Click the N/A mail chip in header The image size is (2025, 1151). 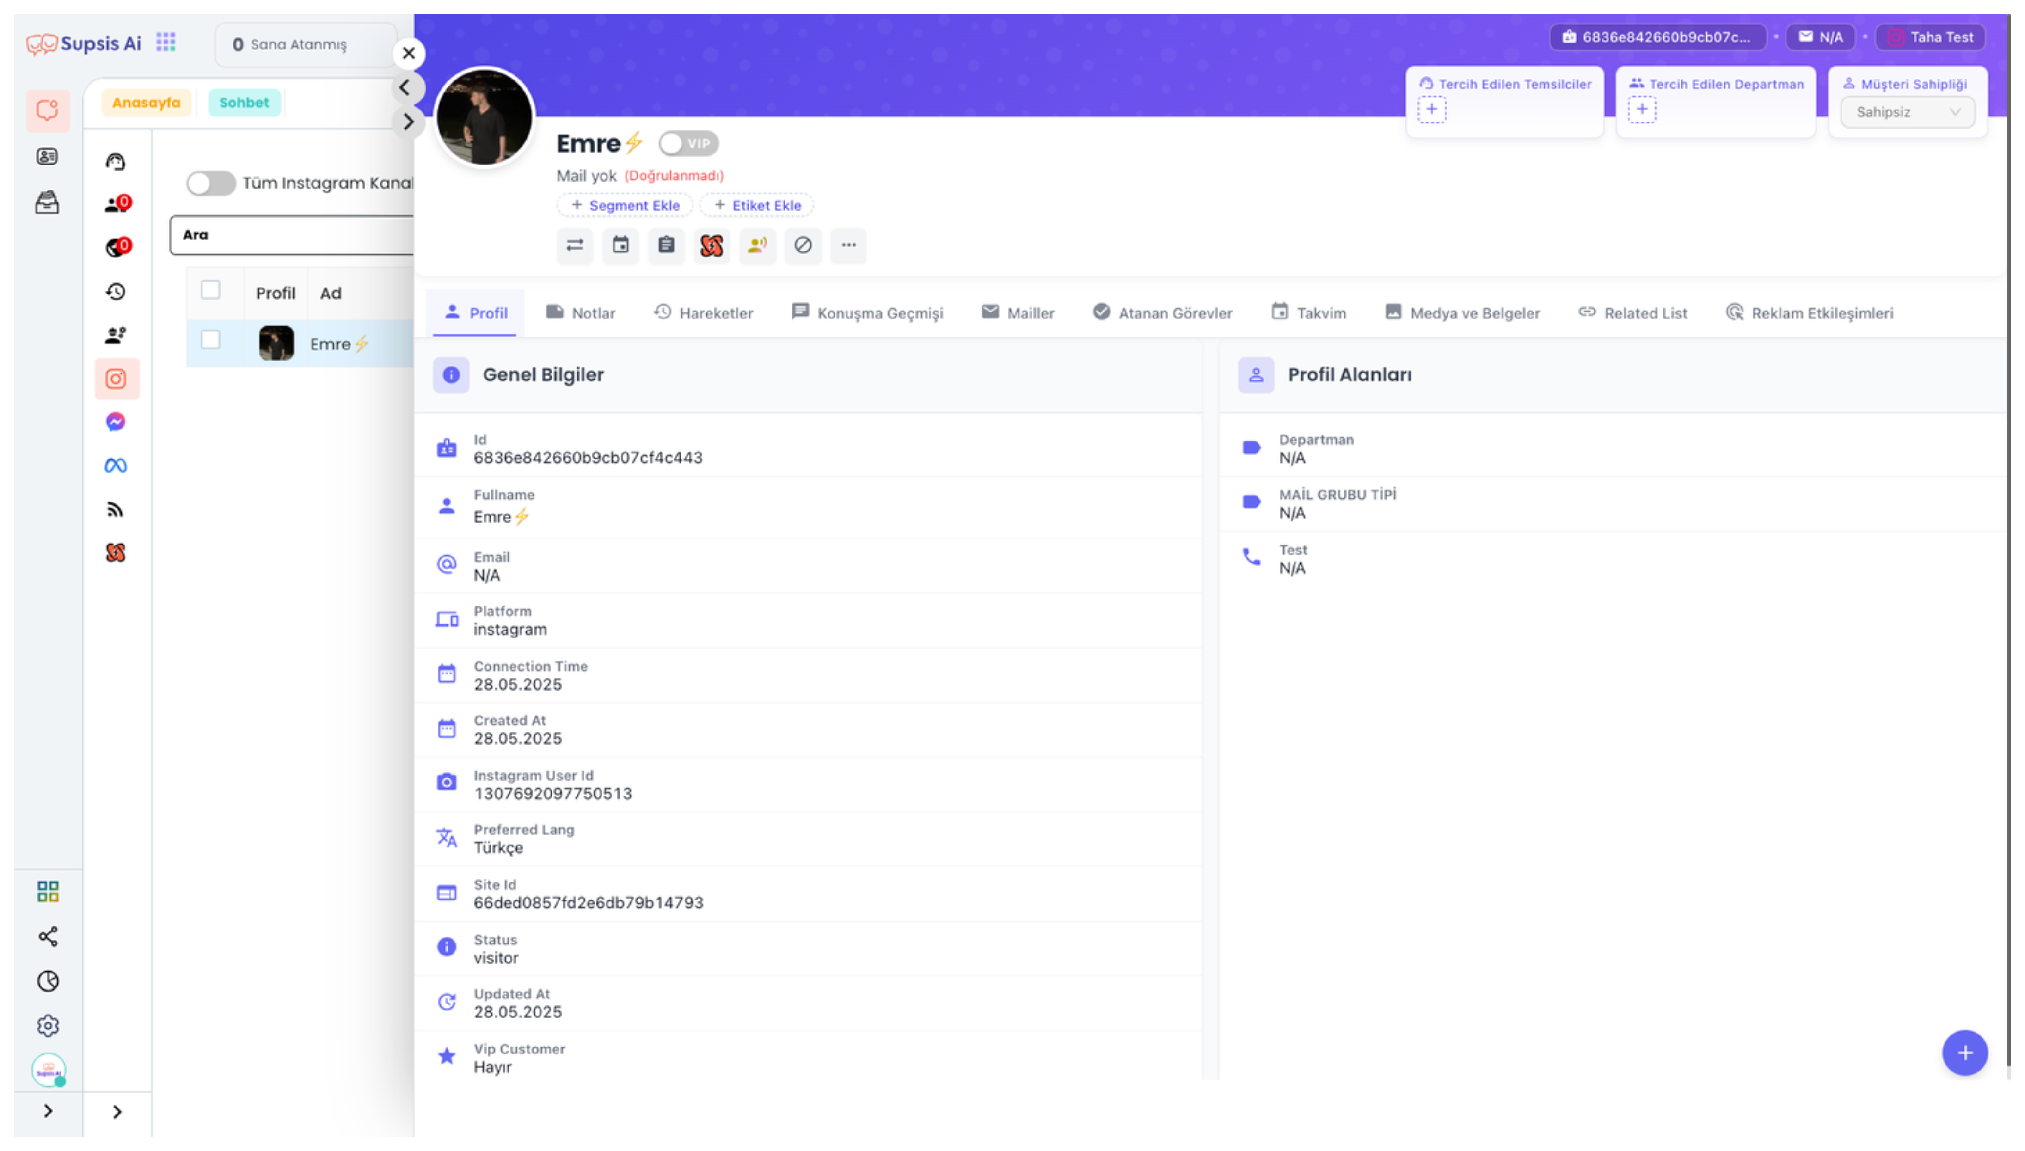coord(1820,37)
